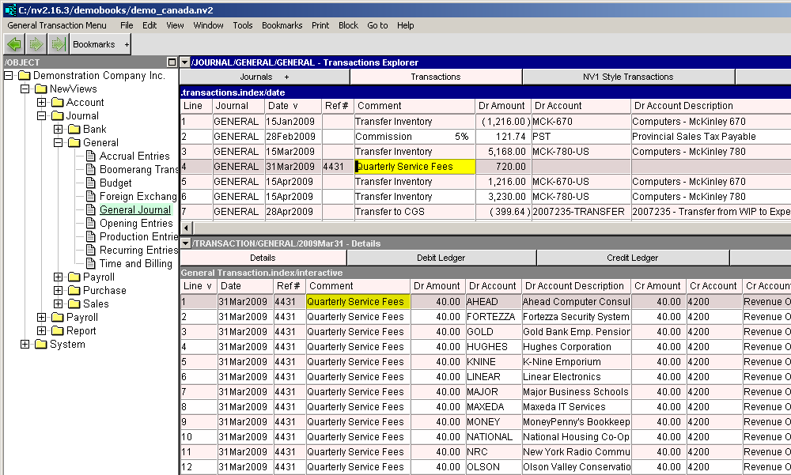
Task: Click the Bookmarks toolbar button
Action: click(93, 44)
